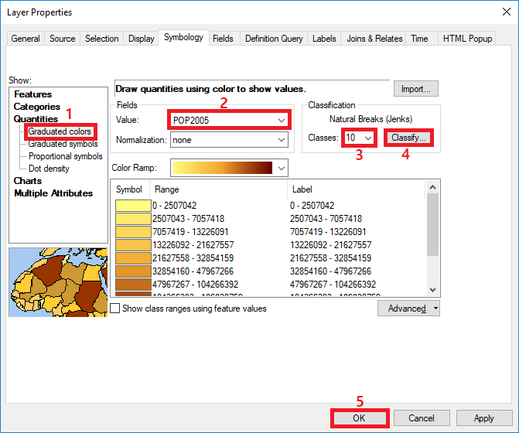Choose Proportional symbols in Show list
The width and height of the screenshot is (519, 433).
(x=65, y=156)
